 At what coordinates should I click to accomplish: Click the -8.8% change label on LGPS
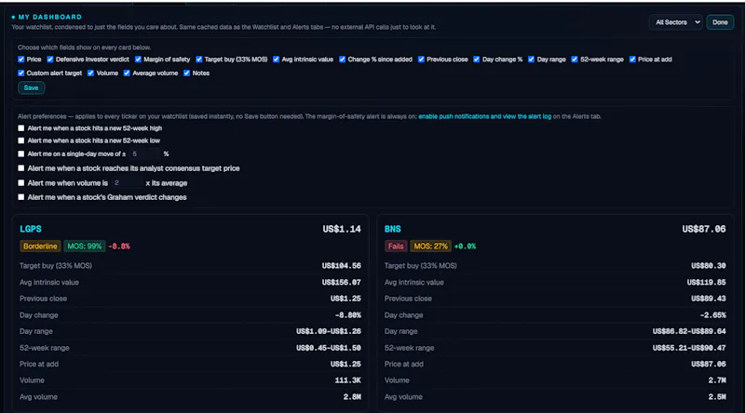click(x=119, y=246)
